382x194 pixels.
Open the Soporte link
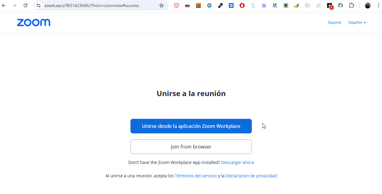pos(334,22)
